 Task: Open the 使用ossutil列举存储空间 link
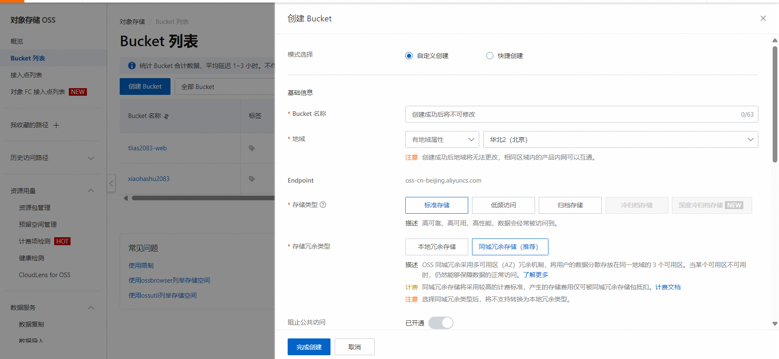(x=163, y=296)
